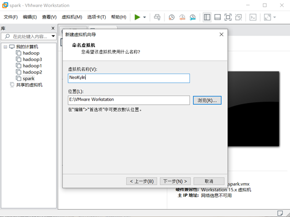Click the location path field
Image resolution: width=290 pixels, height=217 pixels.
click(x=129, y=100)
